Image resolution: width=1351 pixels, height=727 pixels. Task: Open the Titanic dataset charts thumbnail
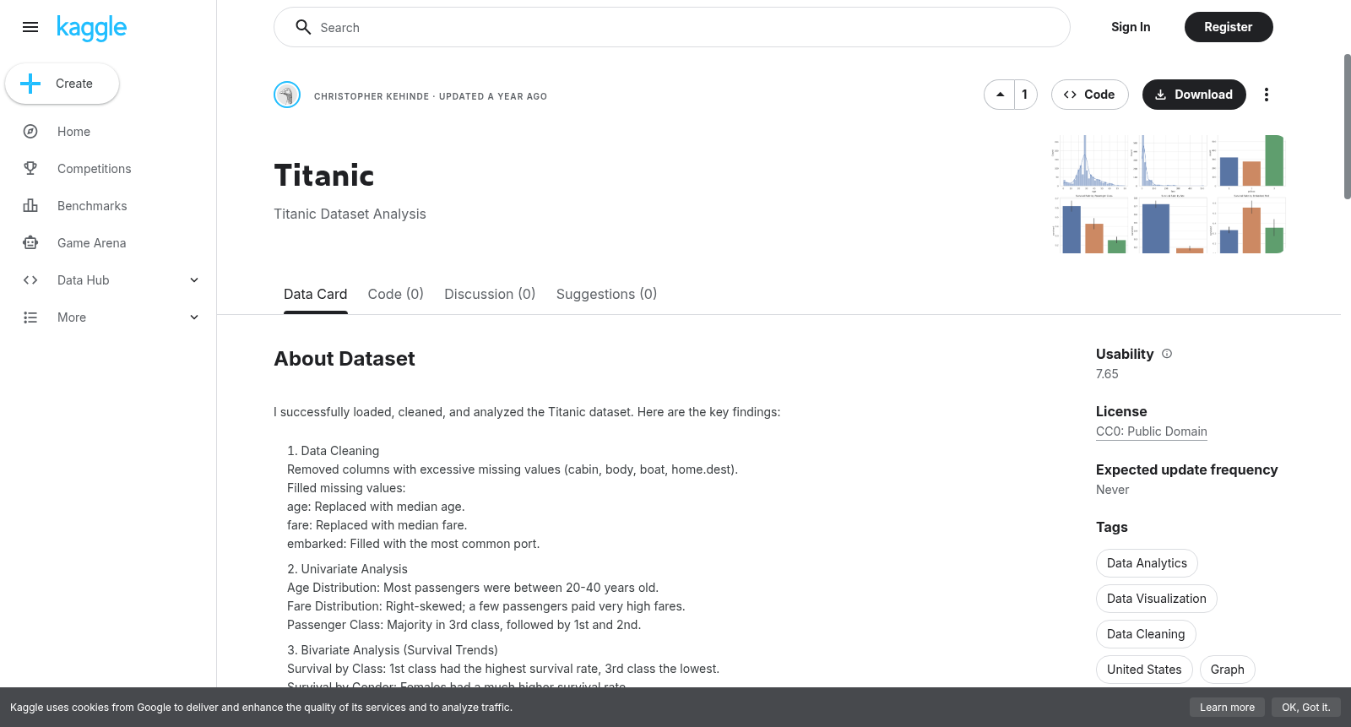[1169, 194]
